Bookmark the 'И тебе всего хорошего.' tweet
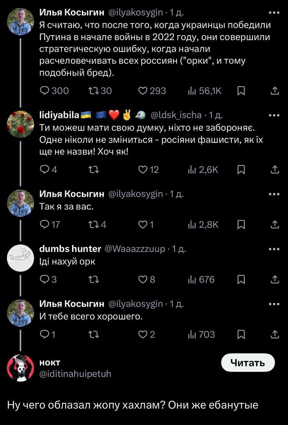 point(242,334)
